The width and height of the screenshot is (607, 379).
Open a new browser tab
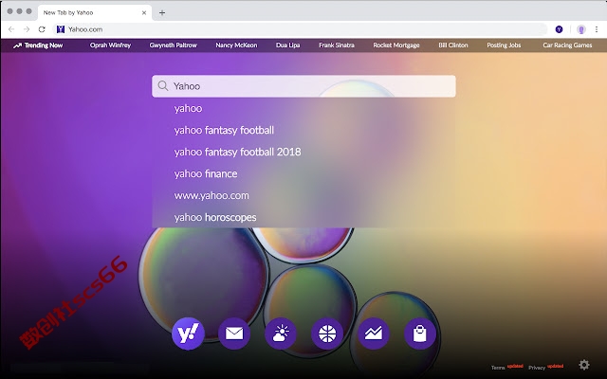click(162, 12)
